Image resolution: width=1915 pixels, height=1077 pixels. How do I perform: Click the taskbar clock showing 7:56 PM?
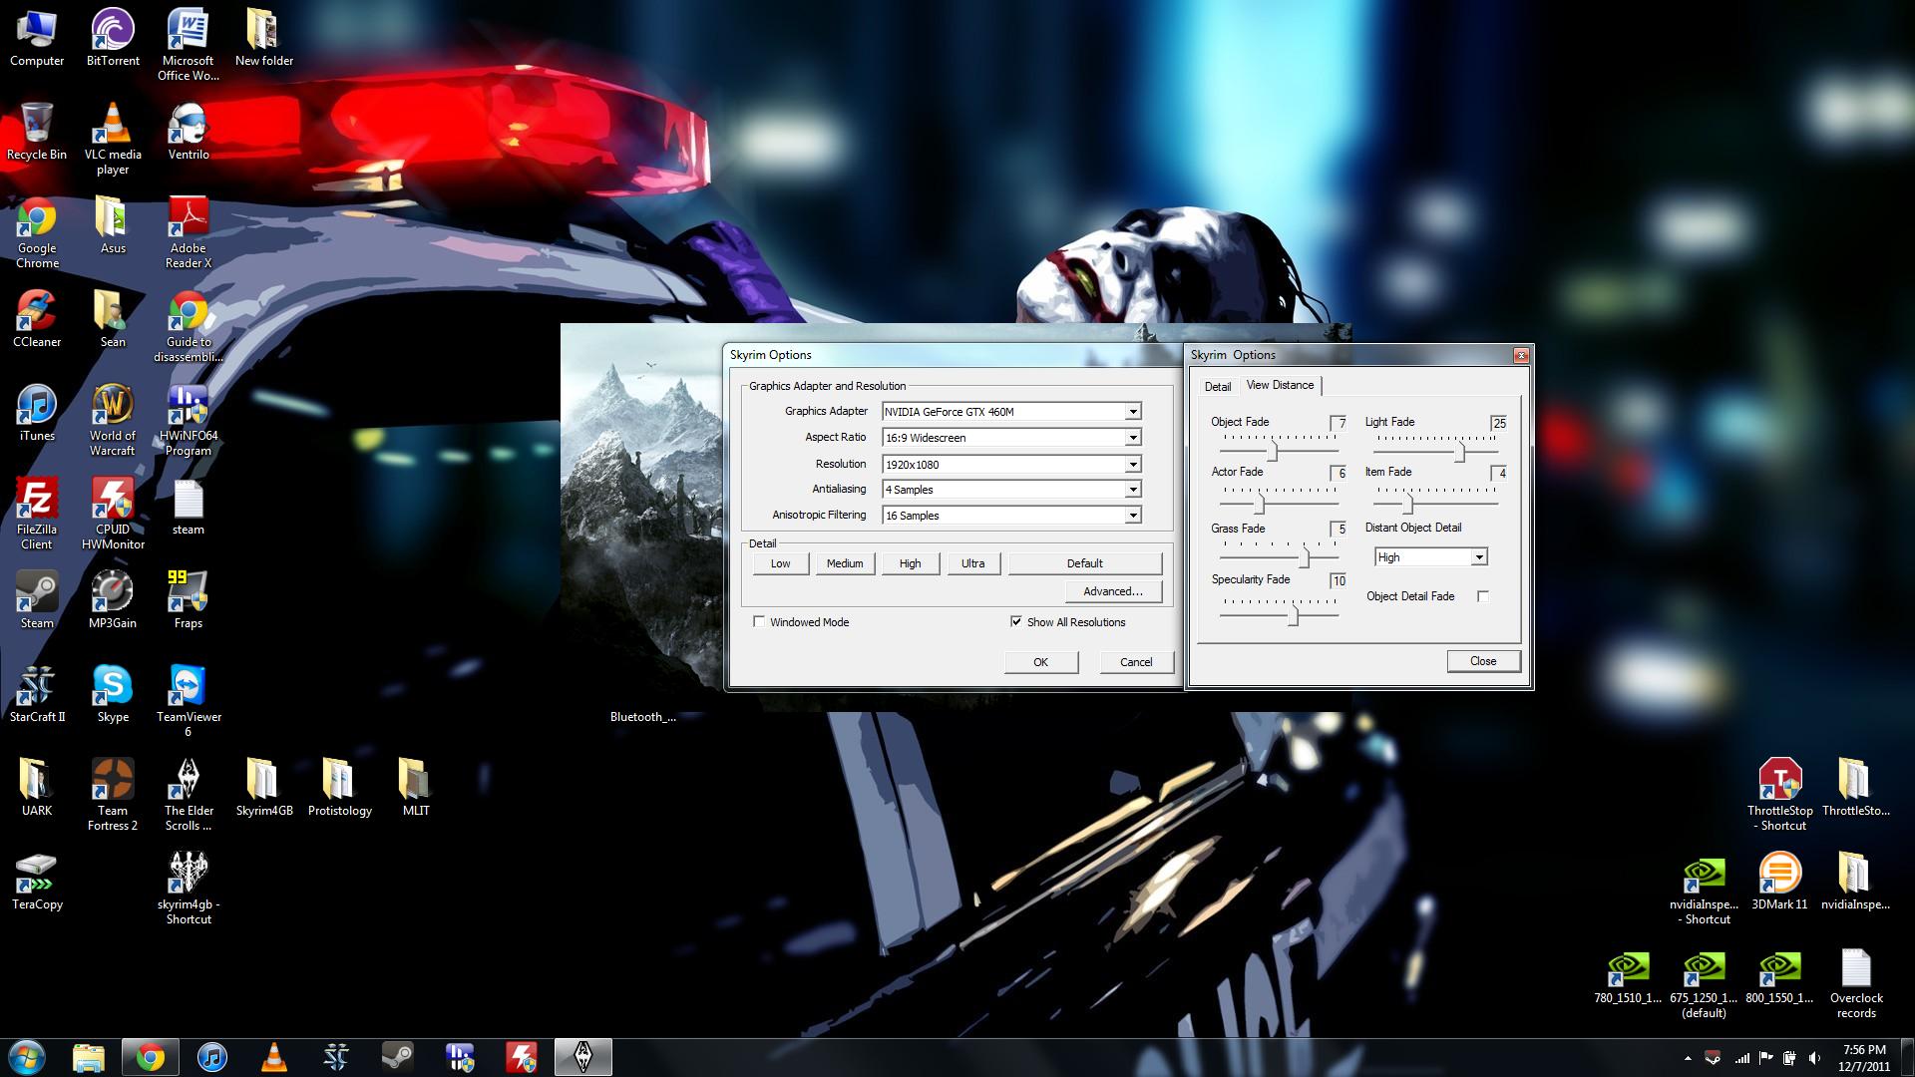click(1863, 1057)
